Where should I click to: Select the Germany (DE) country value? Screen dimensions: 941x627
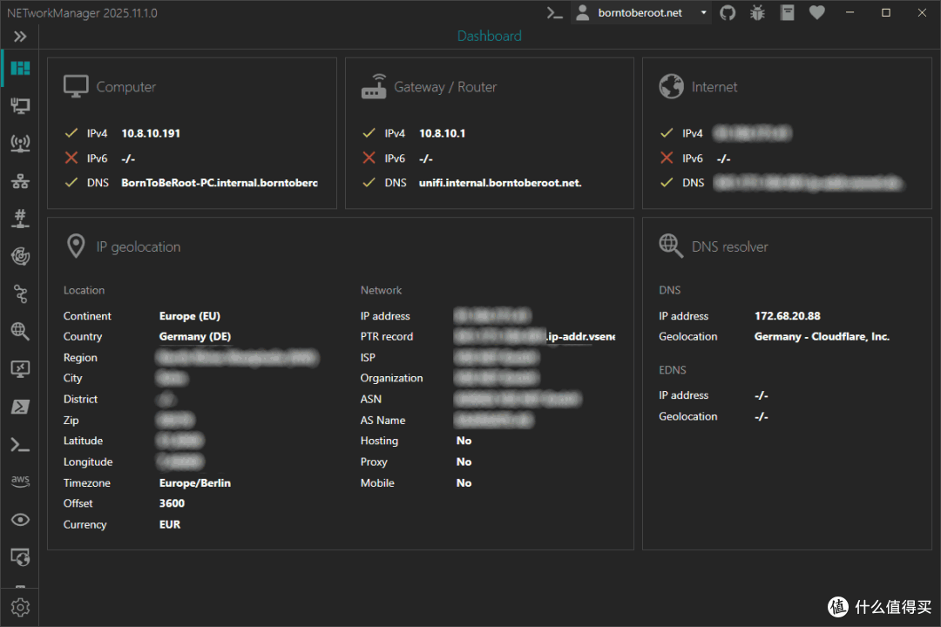pyautogui.click(x=195, y=337)
